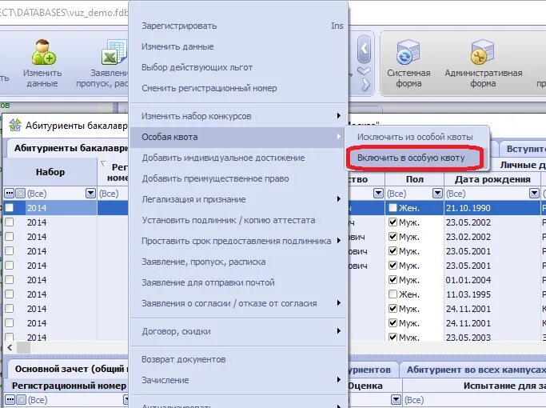Choose Зарегистрировать from the context menu
546x408 pixels.
tap(238, 26)
